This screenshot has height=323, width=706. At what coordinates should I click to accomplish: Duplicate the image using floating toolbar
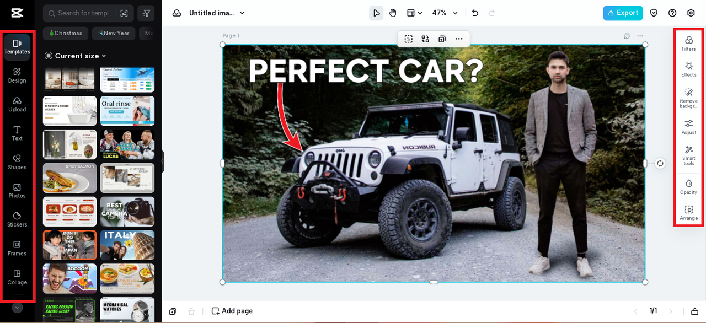442,39
